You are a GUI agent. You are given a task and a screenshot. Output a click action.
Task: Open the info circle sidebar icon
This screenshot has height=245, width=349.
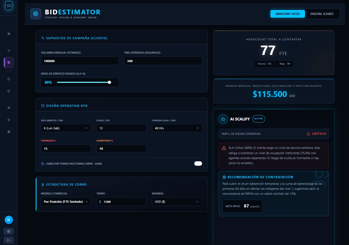pyautogui.click(x=9, y=79)
